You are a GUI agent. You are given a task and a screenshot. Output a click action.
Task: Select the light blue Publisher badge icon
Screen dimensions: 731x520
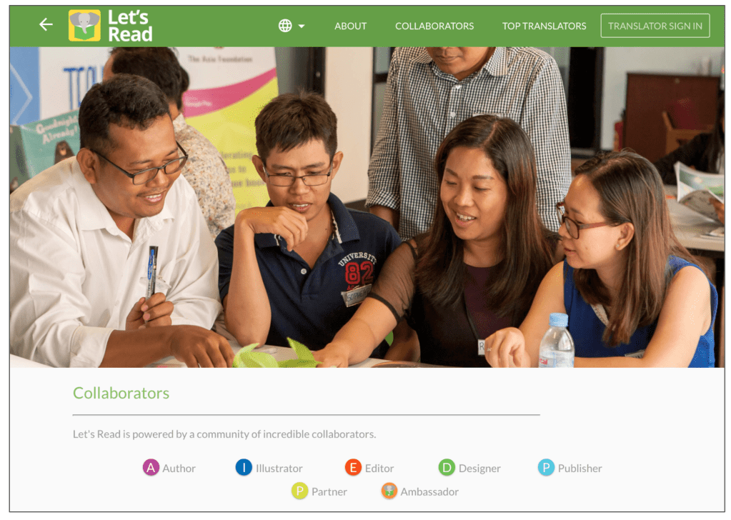click(x=546, y=467)
